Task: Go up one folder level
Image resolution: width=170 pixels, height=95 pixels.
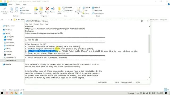Action: point(11,20)
